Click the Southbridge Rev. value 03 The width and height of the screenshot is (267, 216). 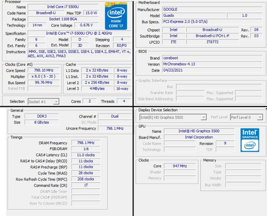(256, 36)
